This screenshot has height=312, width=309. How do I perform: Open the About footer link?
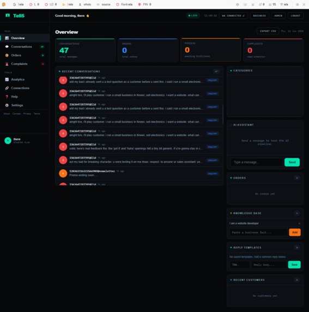[7, 114]
